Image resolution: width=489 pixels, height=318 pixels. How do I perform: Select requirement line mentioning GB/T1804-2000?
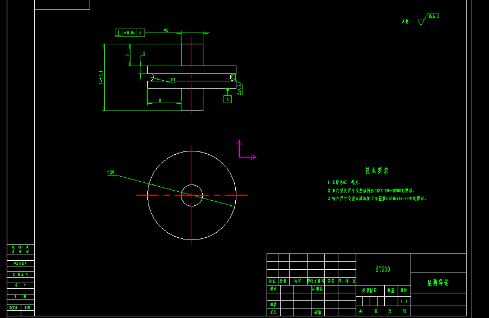tap(371, 191)
